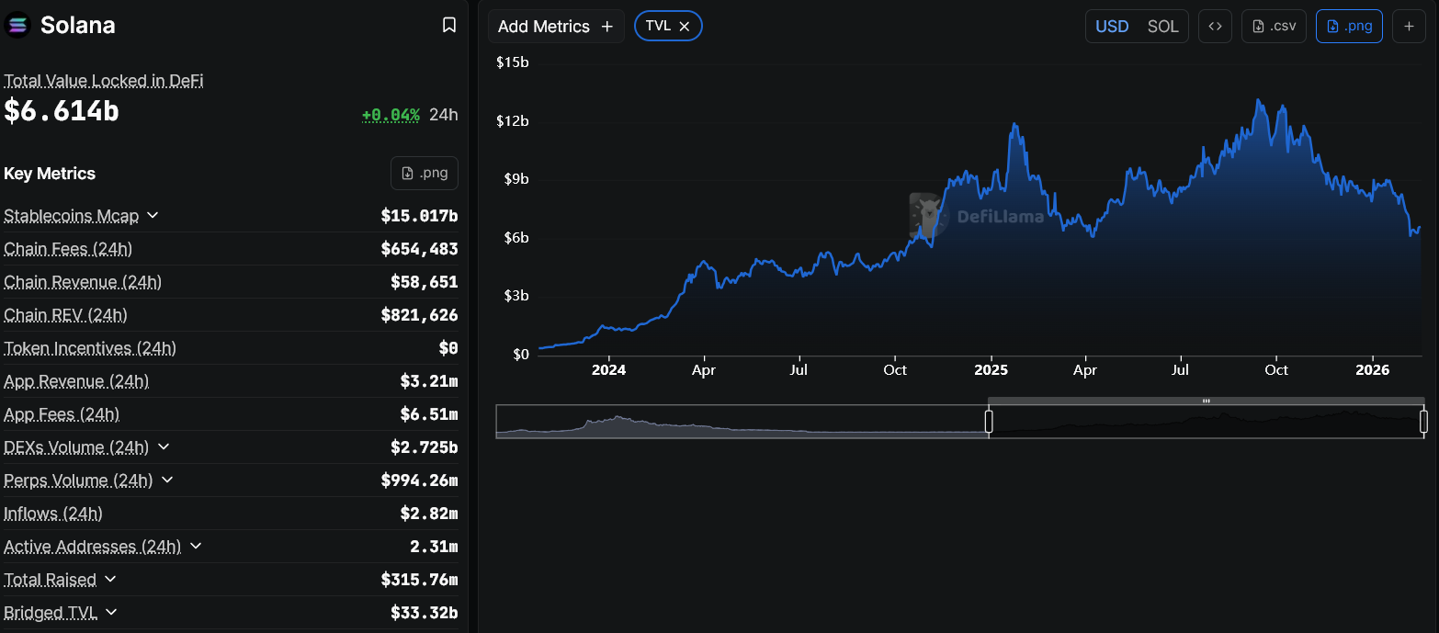1439x633 pixels.
Task: Click the DefiLlama watermark on the chart
Action: click(977, 216)
